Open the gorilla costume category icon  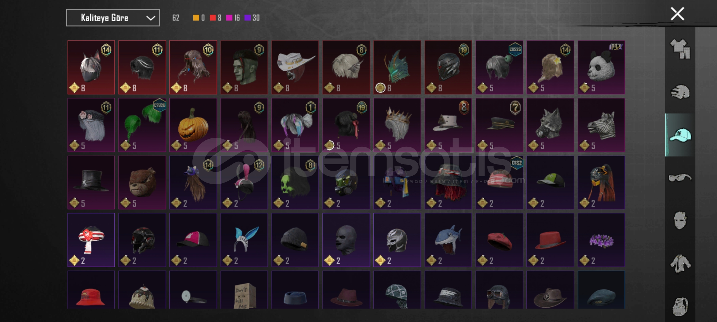tap(680, 306)
